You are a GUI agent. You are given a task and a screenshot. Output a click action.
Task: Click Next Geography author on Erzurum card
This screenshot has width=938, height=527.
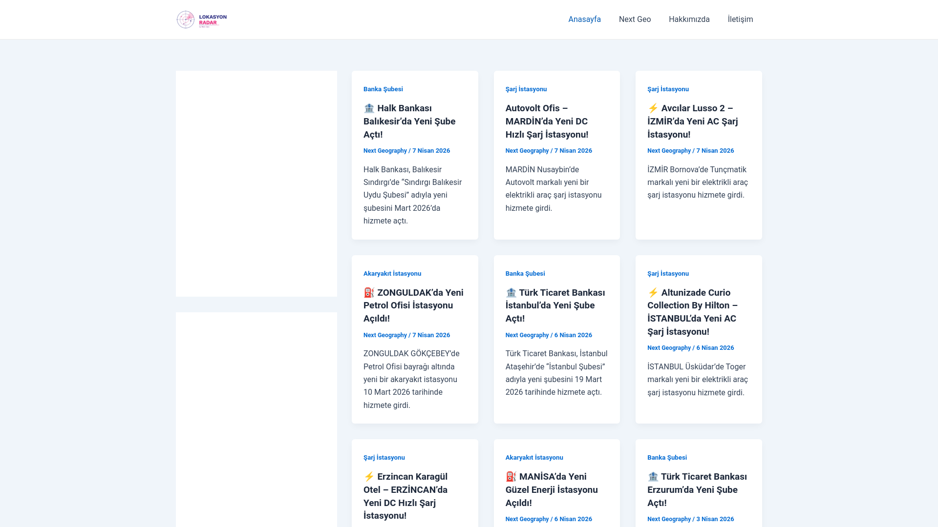pyautogui.click(x=669, y=519)
